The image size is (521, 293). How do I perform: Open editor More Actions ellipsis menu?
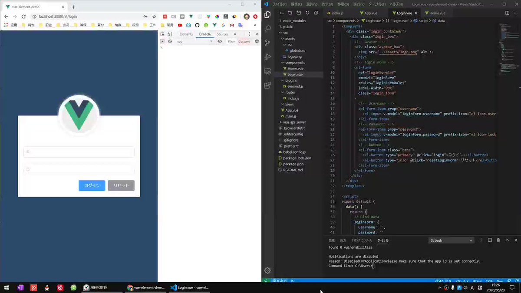[515, 13]
